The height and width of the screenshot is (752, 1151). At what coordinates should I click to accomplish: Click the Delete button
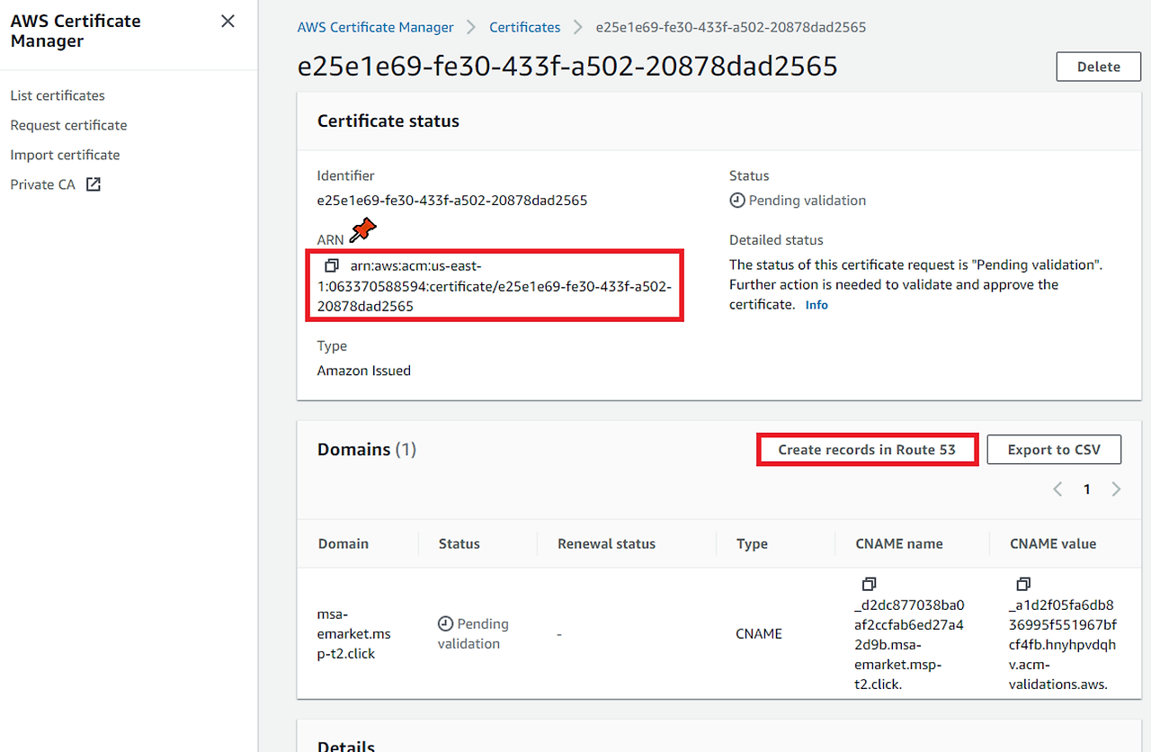(1098, 67)
